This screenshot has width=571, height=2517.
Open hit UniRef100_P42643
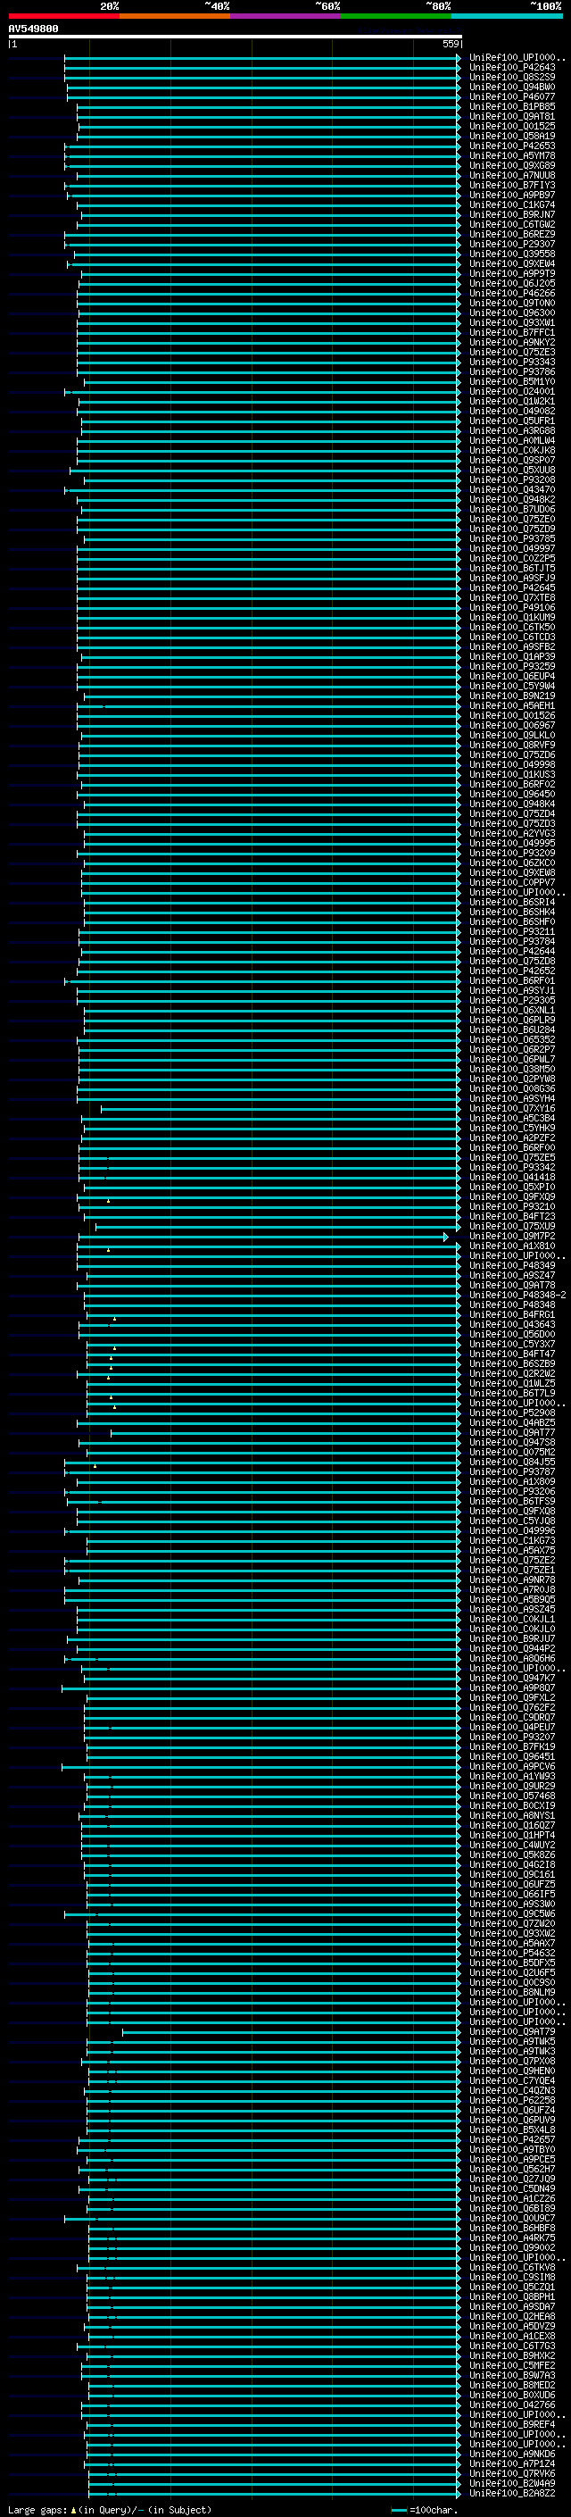pos(512,68)
